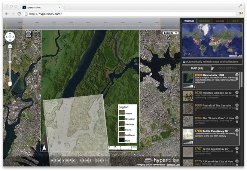Toggle automatically refresh maps and collections
Screen dimensions: 247x171
pyautogui.click(x=184, y=62)
